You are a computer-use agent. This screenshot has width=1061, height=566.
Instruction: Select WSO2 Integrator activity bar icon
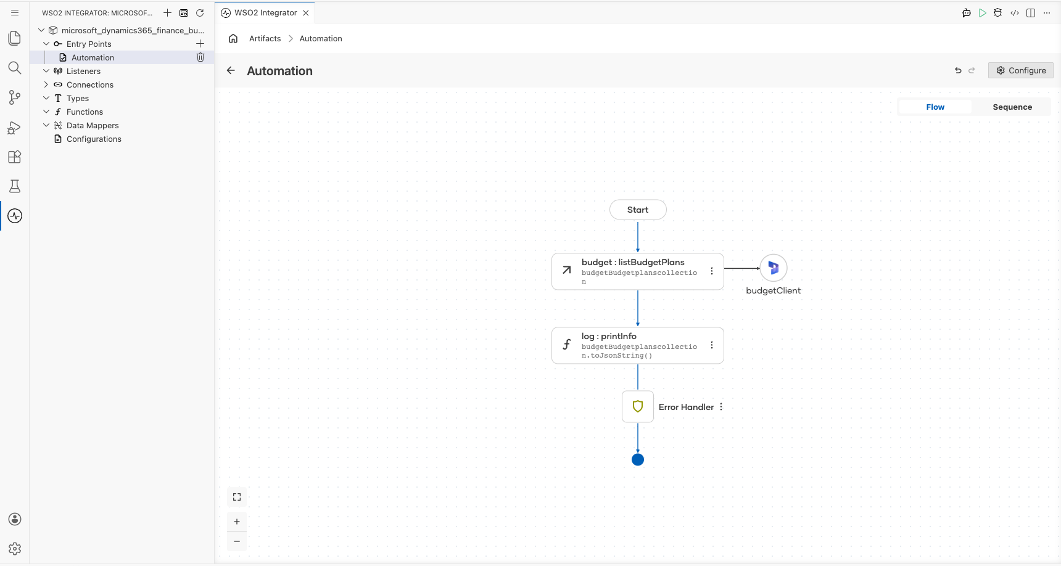click(15, 216)
